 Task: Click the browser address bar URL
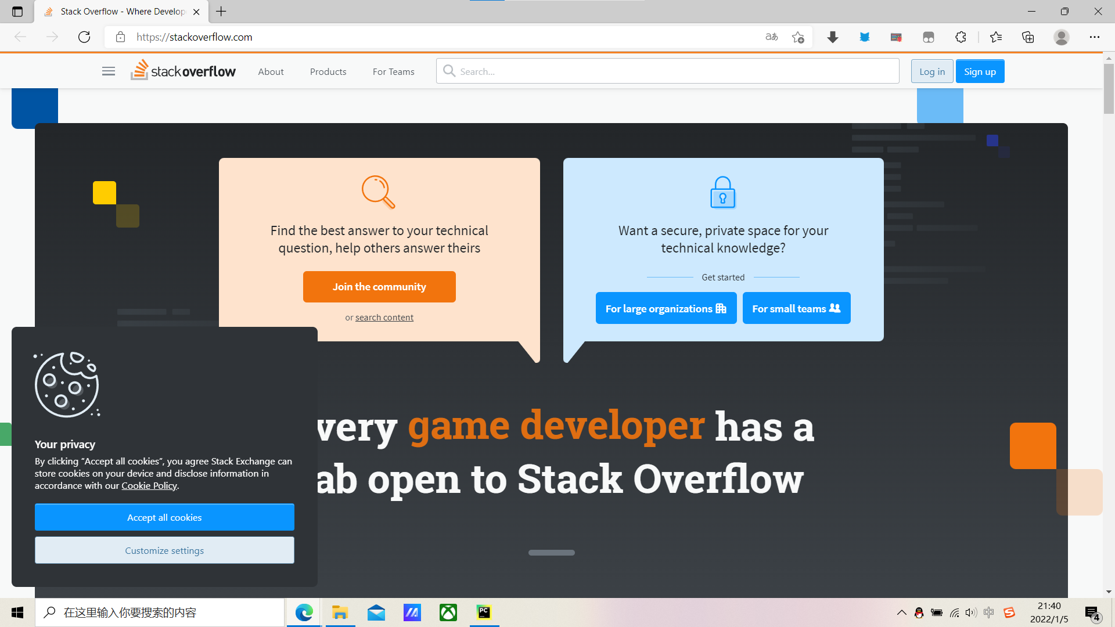[x=195, y=37]
